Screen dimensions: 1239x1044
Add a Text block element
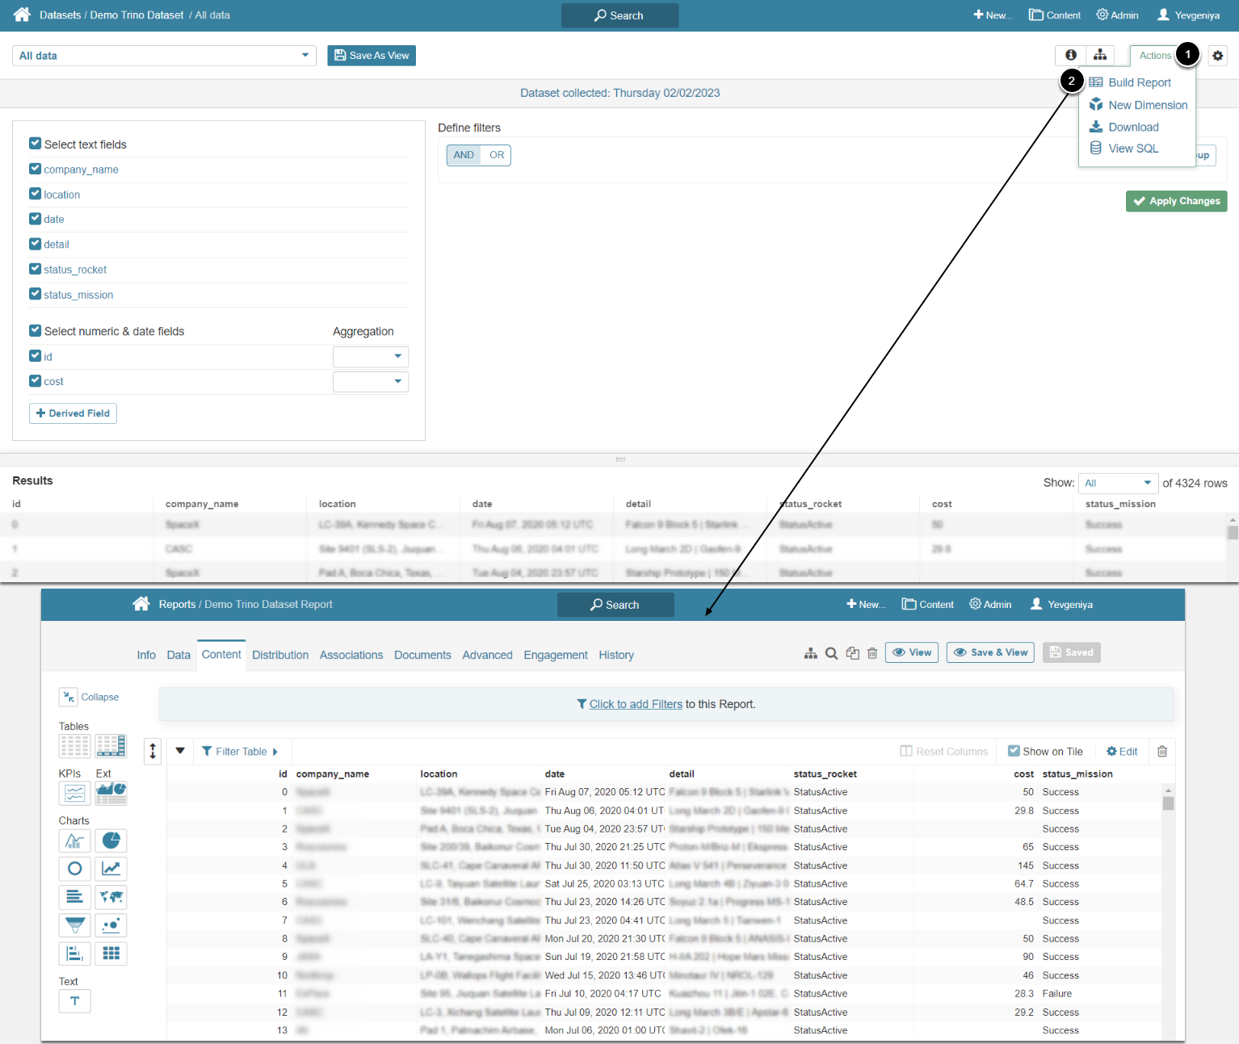[x=74, y=1001]
